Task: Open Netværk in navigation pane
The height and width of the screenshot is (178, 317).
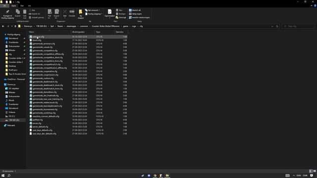Action: pos(11,125)
